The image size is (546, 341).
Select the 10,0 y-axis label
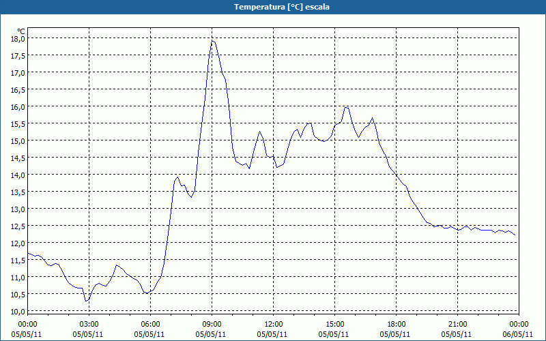tap(18, 312)
